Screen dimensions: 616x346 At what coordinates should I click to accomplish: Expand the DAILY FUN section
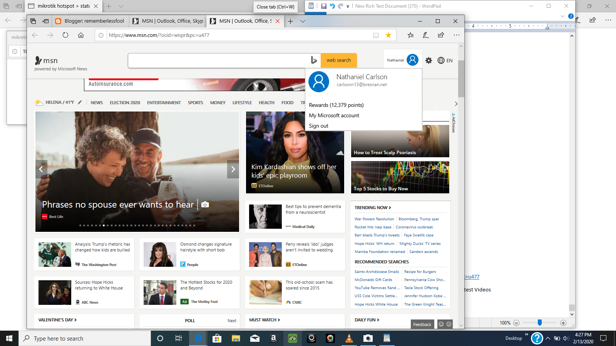367,320
